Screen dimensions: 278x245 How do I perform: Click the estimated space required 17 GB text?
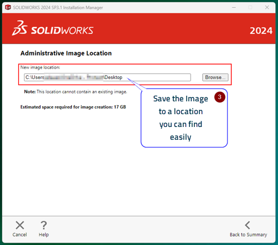pos(73,107)
